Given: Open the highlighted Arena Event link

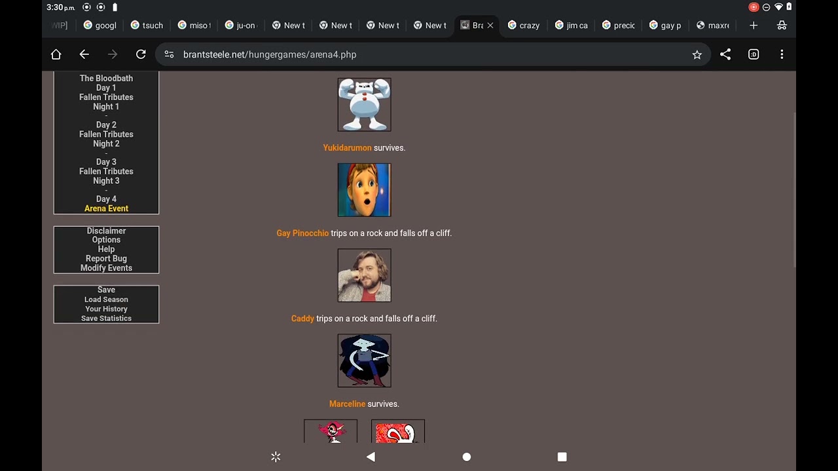Looking at the screenshot, I should [106, 209].
